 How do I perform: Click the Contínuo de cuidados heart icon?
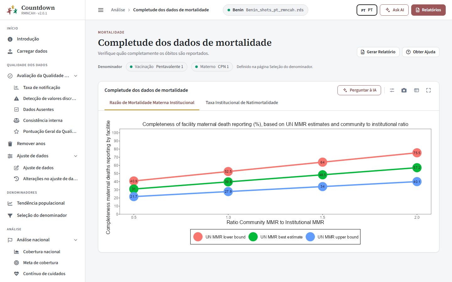pos(16,274)
